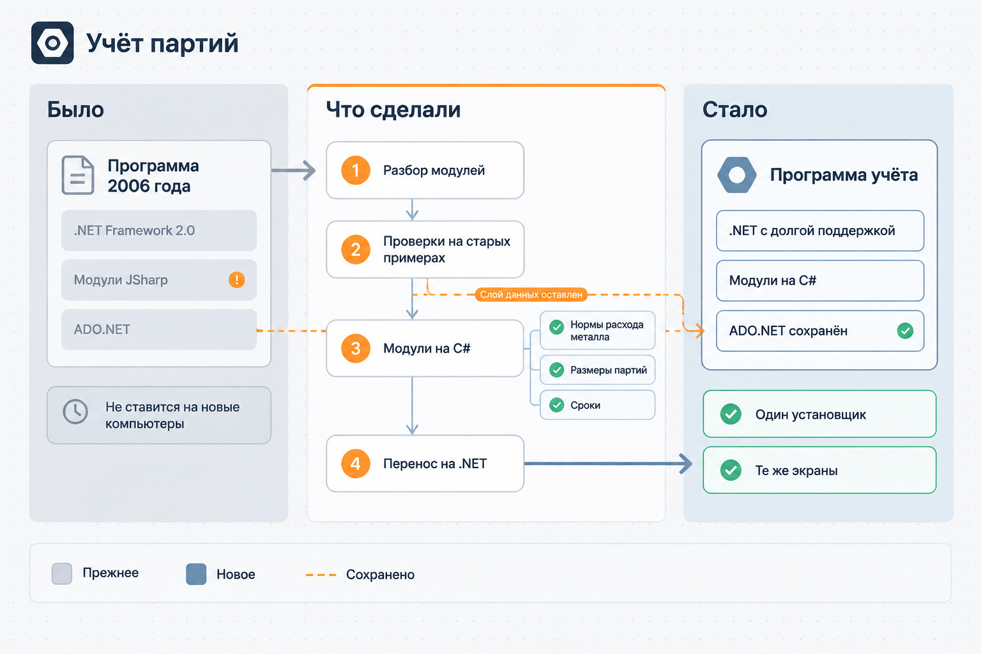981x654 pixels.
Task: Click the Было panel heading
Action: [75, 109]
